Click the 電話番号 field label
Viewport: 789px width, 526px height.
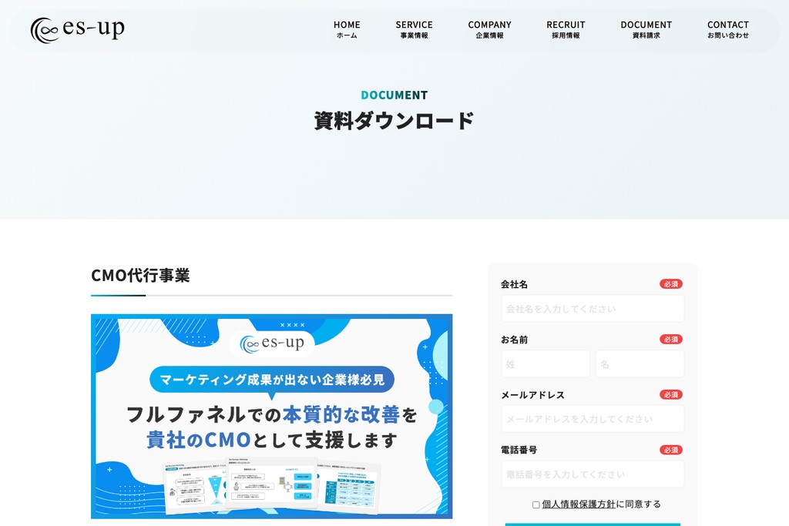519,450
